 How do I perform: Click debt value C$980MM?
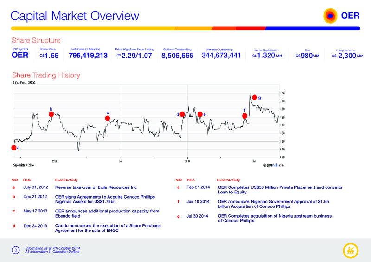click(x=307, y=56)
